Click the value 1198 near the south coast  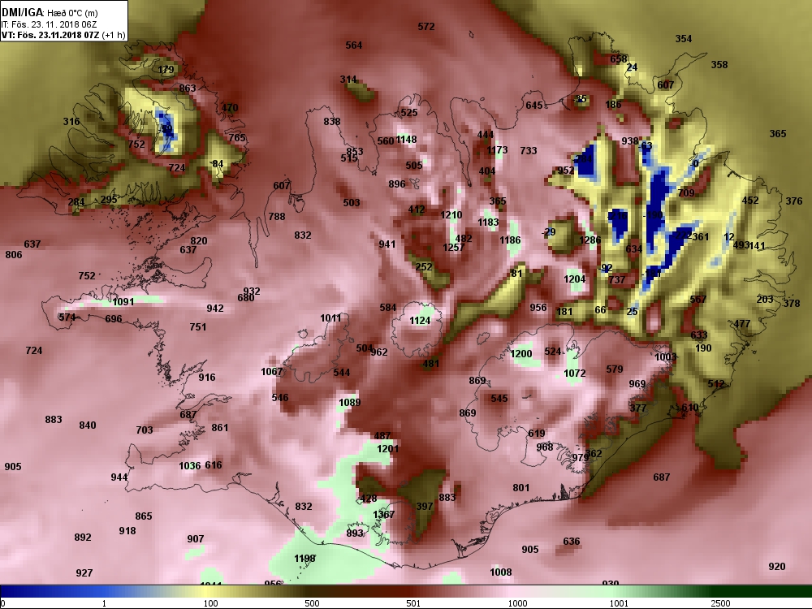point(304,559)
